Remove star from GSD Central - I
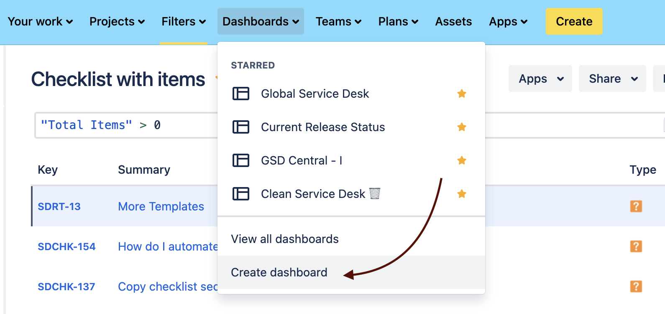Screen dimensions: 665x314 pyautogui.click(x=462, y=160)
